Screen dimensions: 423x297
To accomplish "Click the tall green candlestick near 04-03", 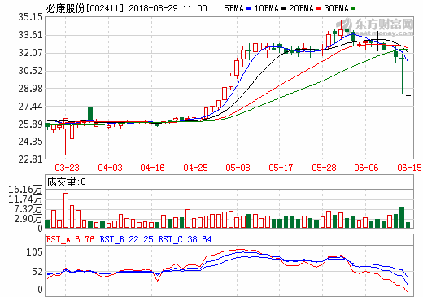I will pos(90,115).
